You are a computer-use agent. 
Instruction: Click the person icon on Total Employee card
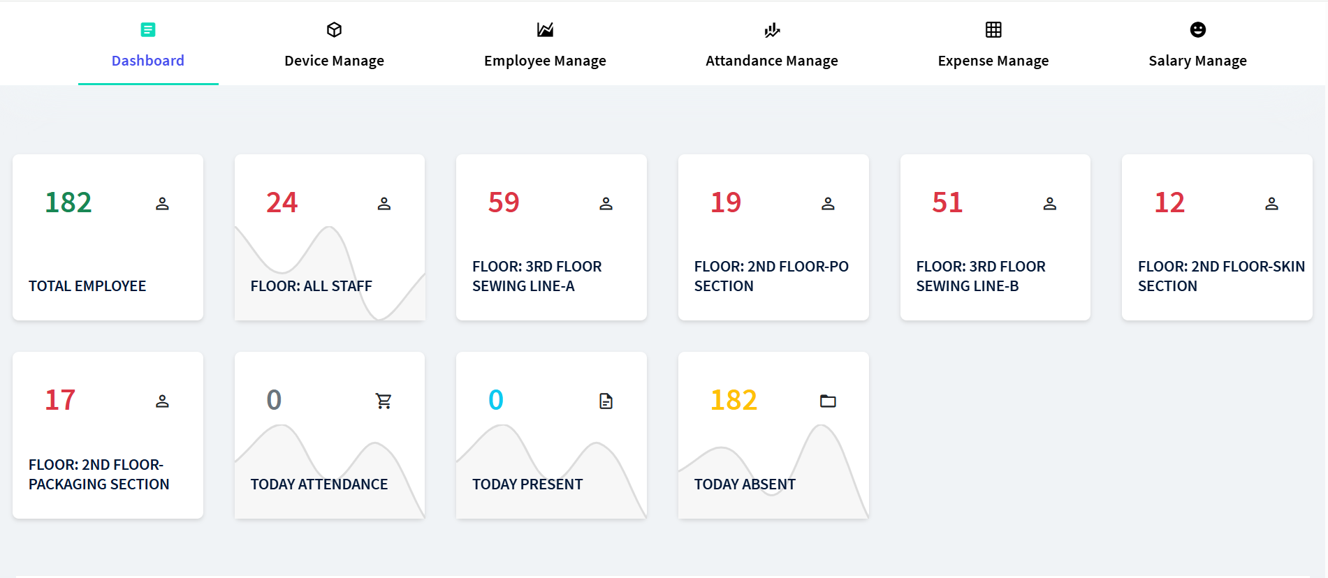(162, 203)
